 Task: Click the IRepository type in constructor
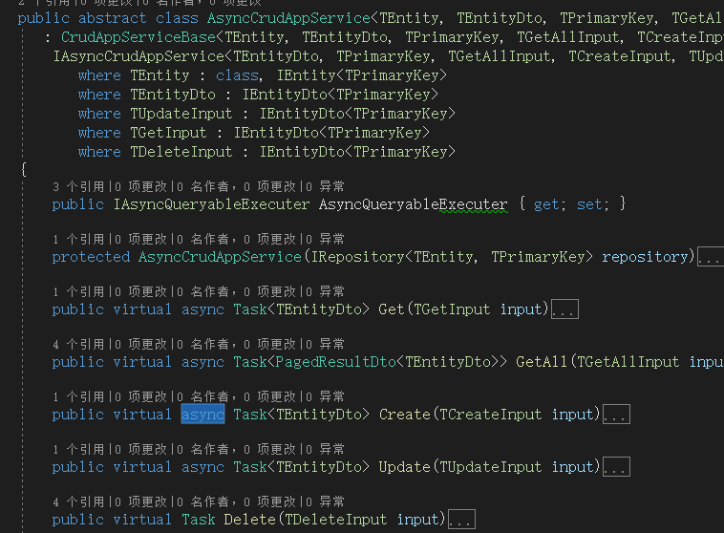click(357, 257)
